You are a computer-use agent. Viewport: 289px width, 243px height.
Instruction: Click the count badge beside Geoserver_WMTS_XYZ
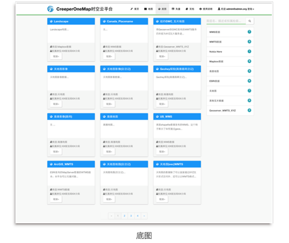(249, 110)
